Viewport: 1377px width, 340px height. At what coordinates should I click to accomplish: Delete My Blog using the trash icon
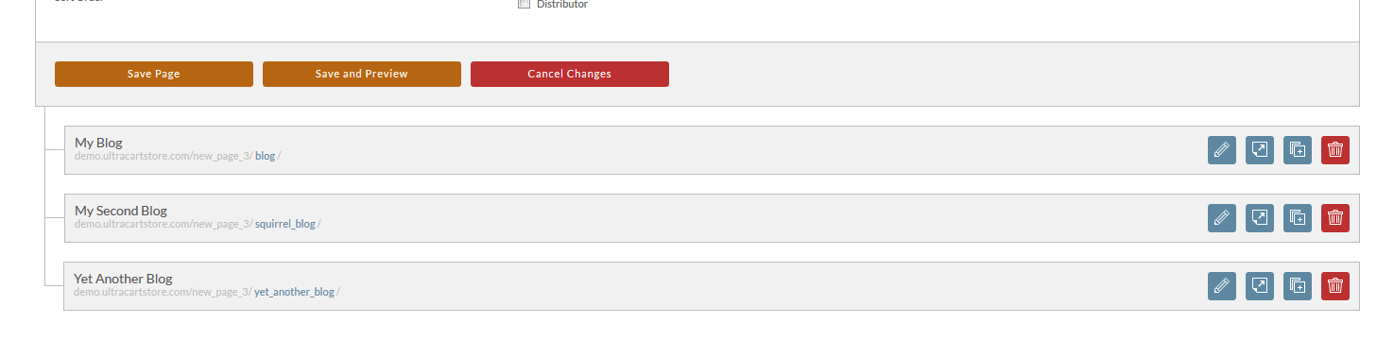pyautogui.click(x=1335, y=150)
